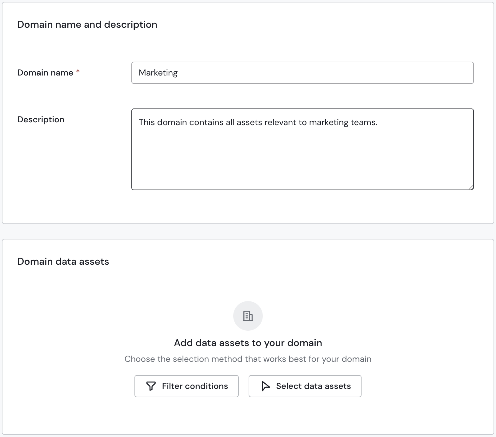The image size is (496, 437).
Task: Grab the description box resize handle
Action: [471, 187]
